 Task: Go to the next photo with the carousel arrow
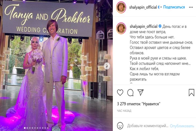107,66
